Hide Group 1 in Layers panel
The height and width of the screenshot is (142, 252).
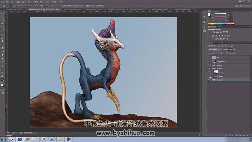pyautogui.click(x=209, y=80)
